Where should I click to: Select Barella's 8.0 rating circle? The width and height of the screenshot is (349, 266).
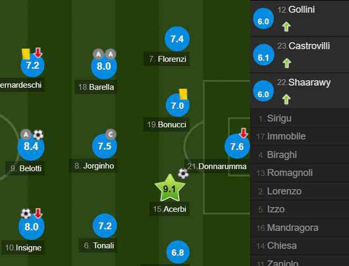[104, 66]
